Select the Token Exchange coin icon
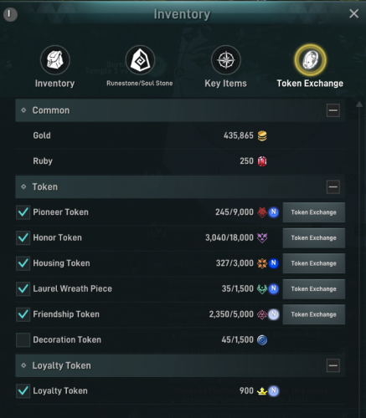This screenshot has width=366, height=418. pos(310,60)
